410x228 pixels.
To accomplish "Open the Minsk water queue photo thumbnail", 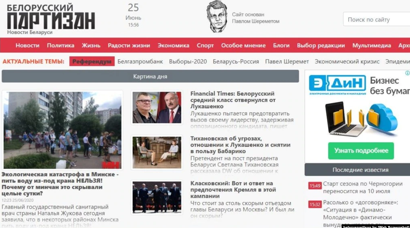I will pos(62,130).
